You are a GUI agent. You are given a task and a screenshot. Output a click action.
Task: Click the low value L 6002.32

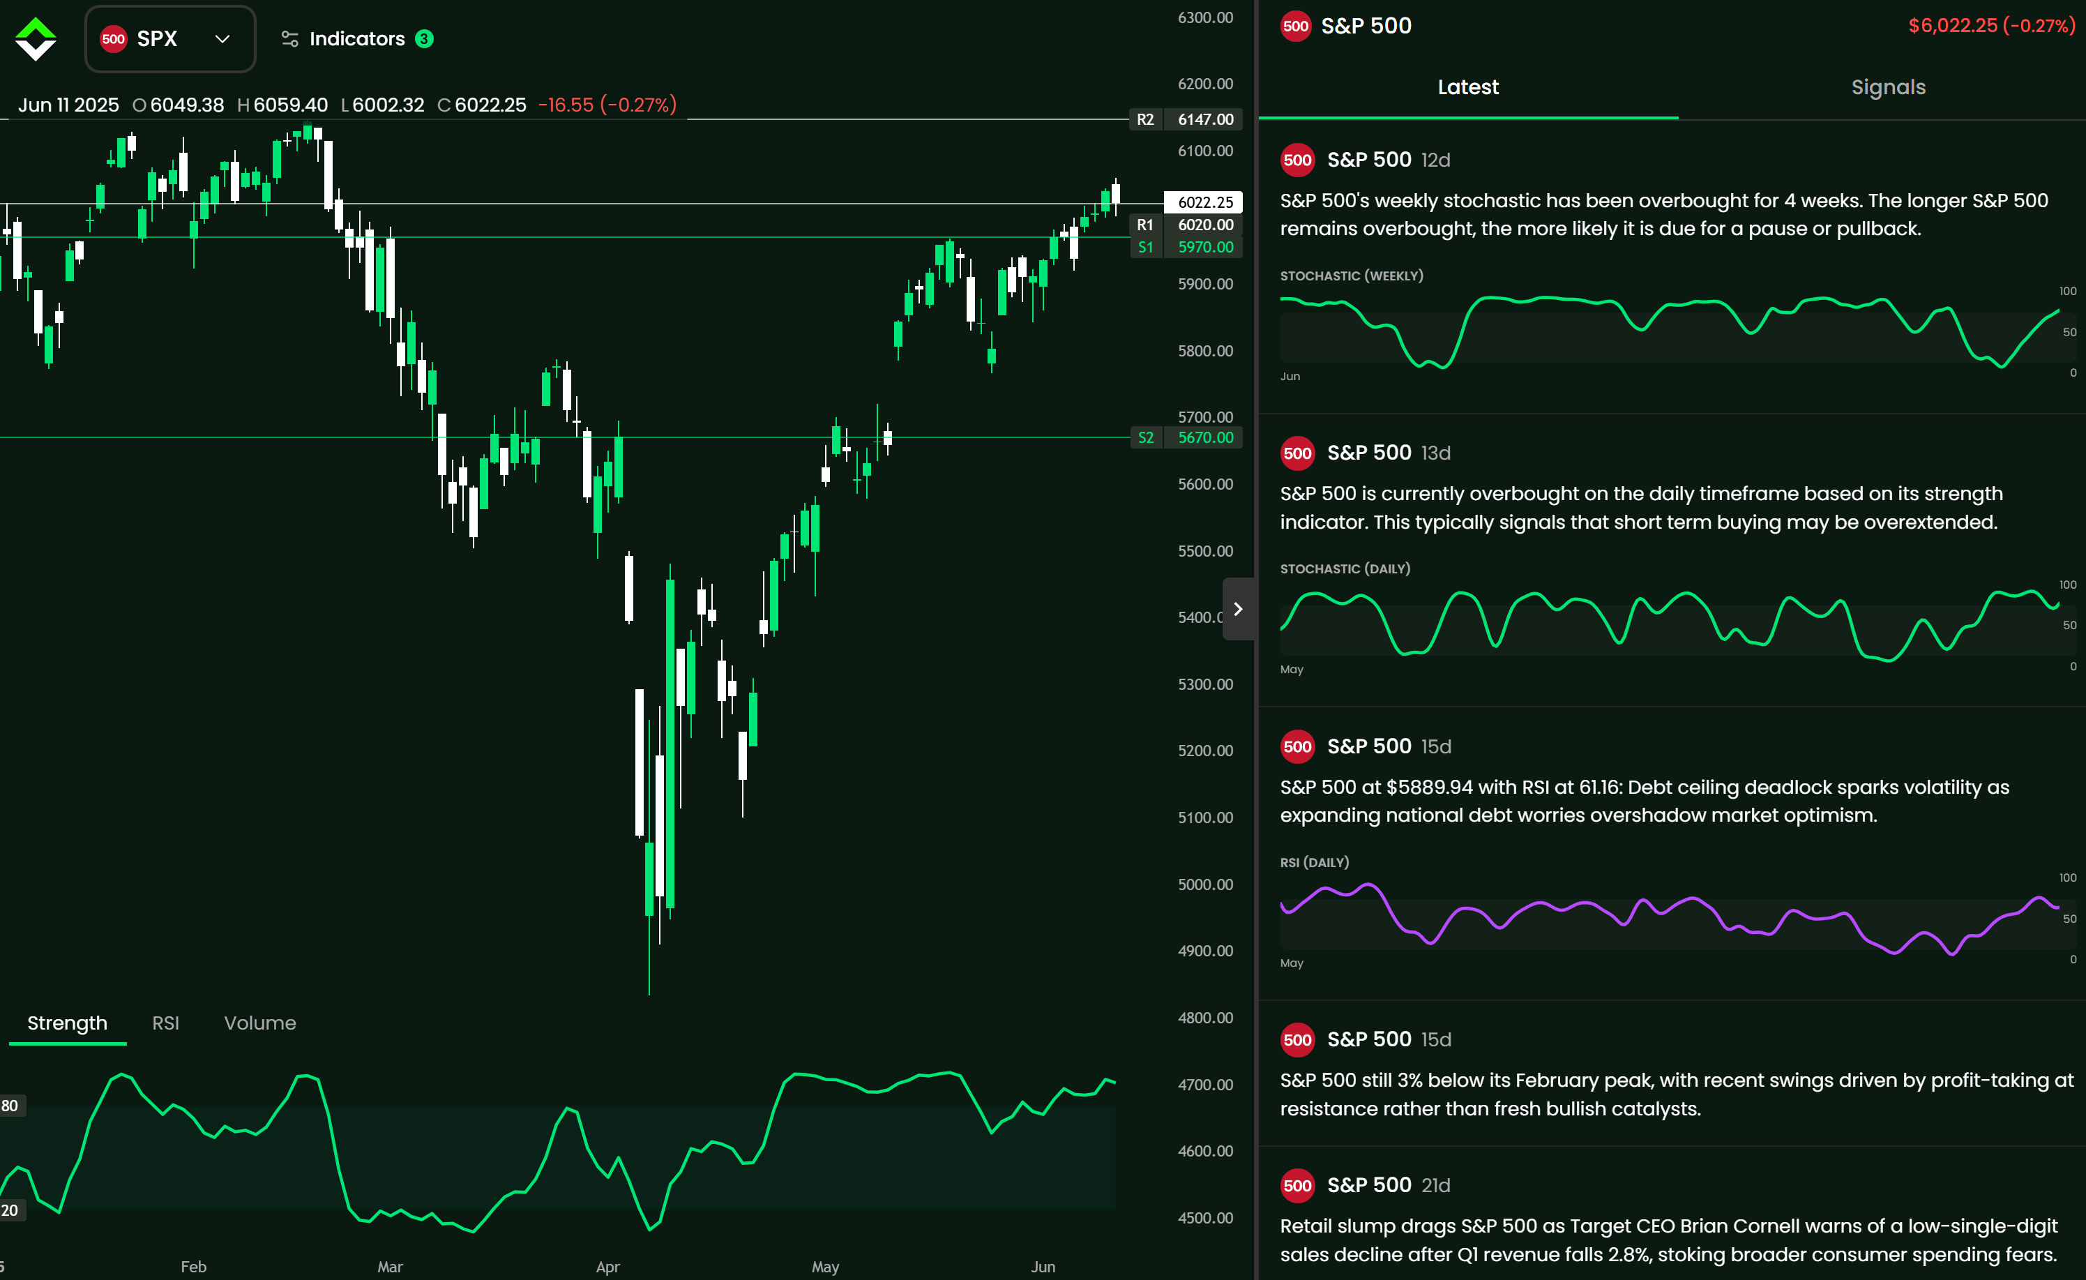tap(381, 105)
